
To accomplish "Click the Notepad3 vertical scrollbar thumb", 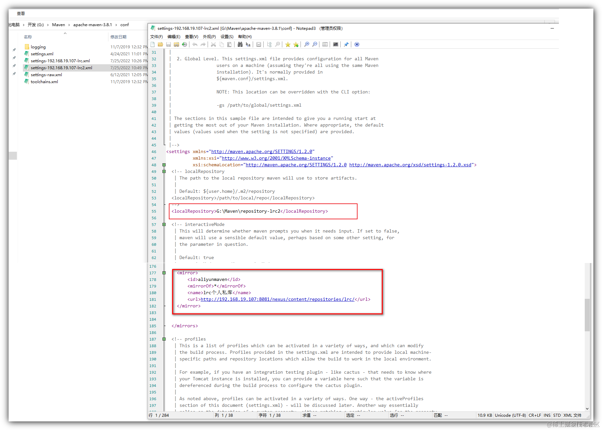I will click(587, 315).
